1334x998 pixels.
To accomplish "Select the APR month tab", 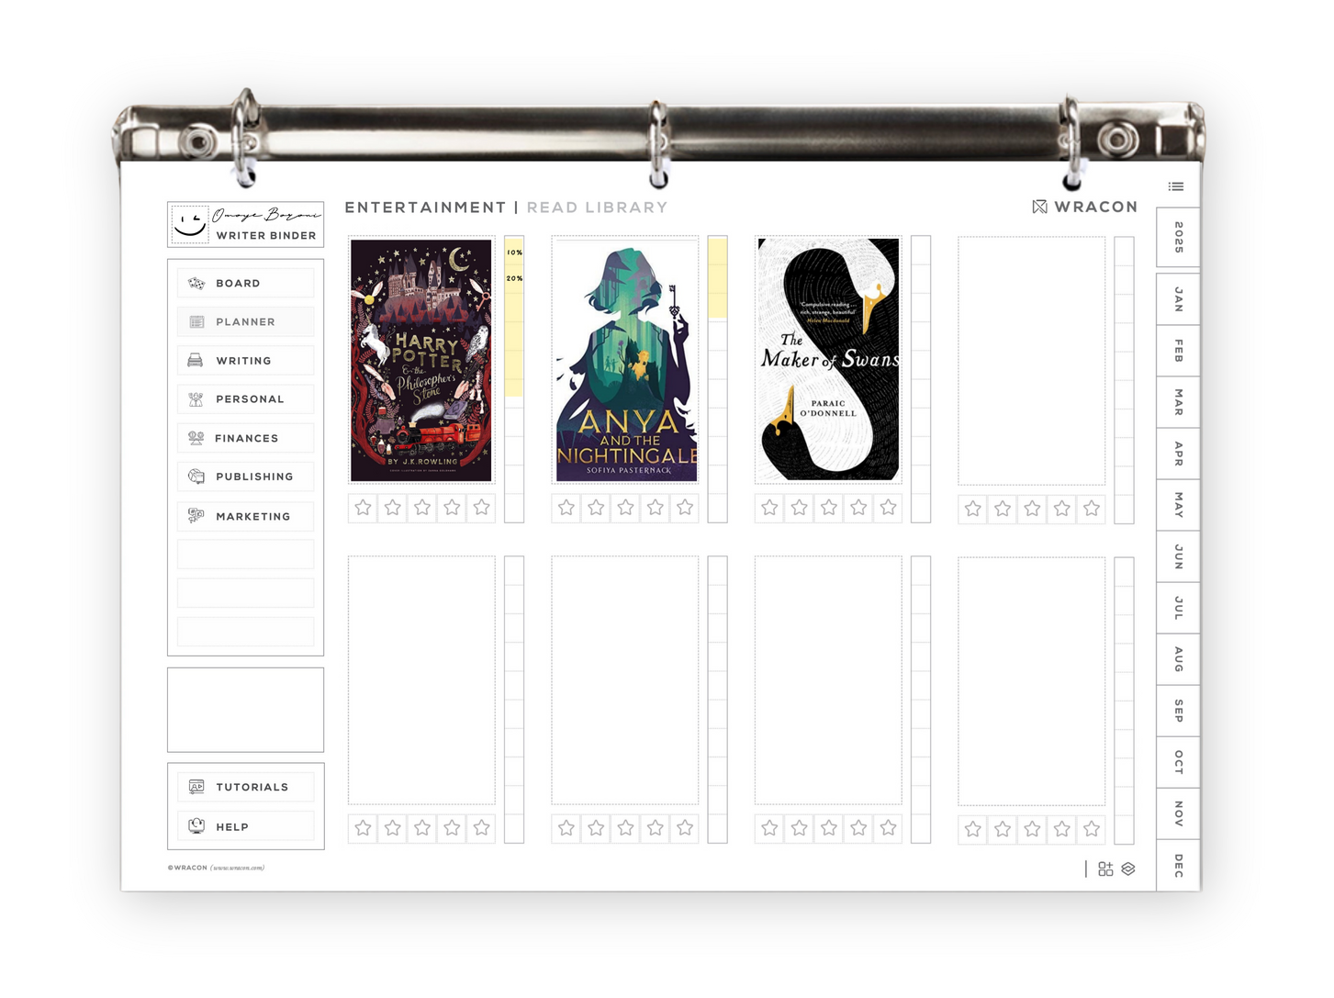I will (1178, 454).
